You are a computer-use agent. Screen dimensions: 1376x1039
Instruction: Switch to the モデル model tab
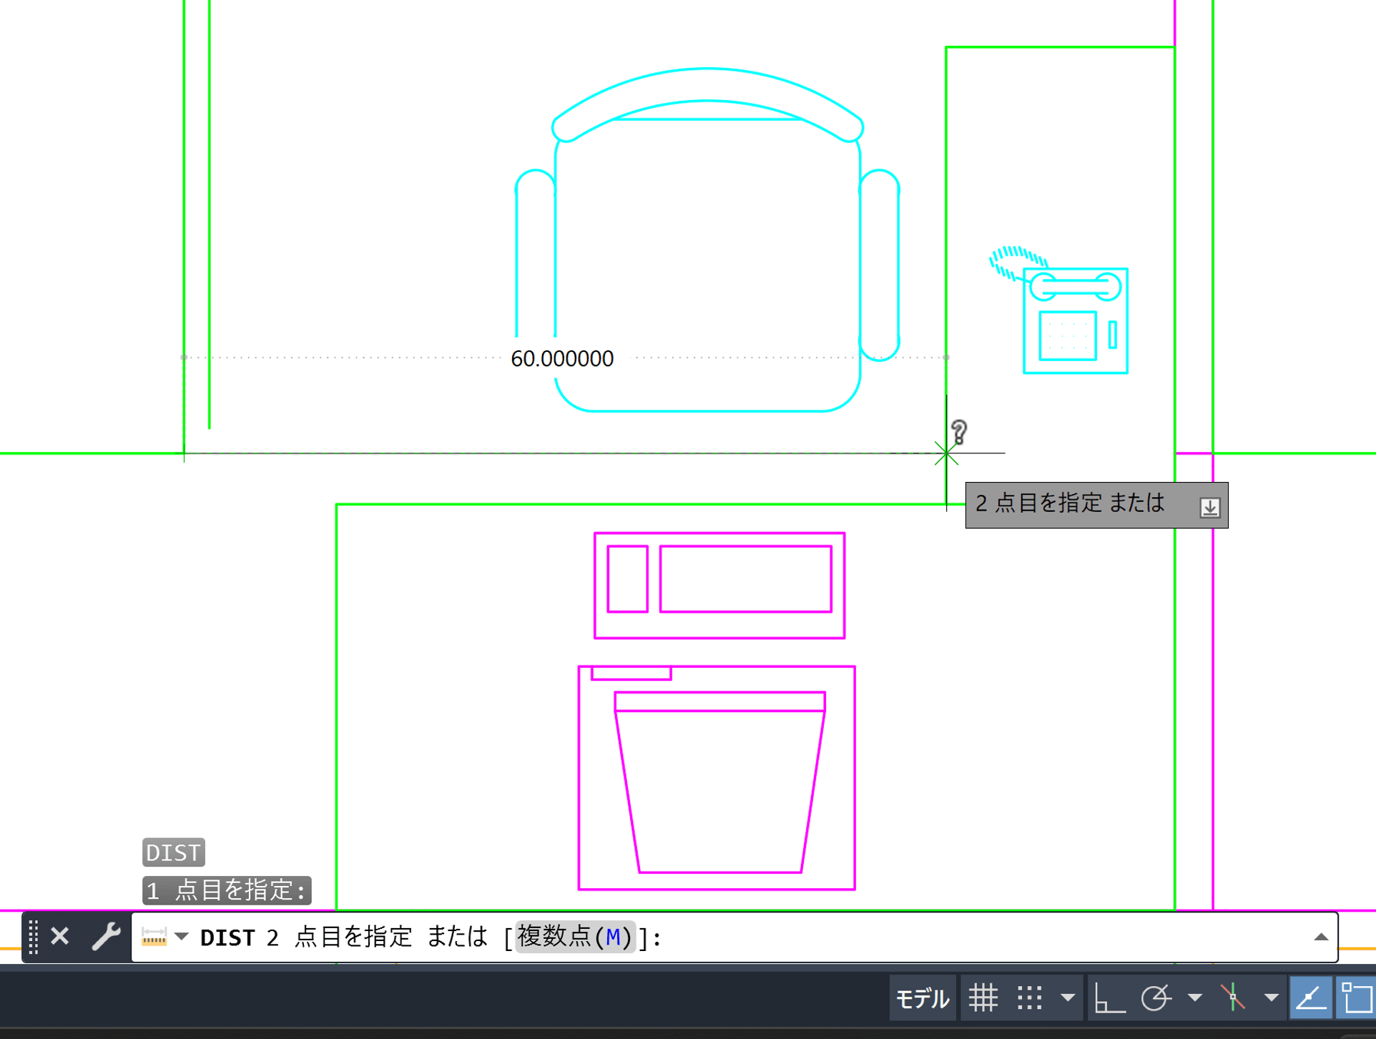click(922, 998)
